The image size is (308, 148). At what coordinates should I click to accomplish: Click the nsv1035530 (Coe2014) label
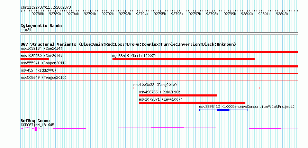tap(42, 56)
